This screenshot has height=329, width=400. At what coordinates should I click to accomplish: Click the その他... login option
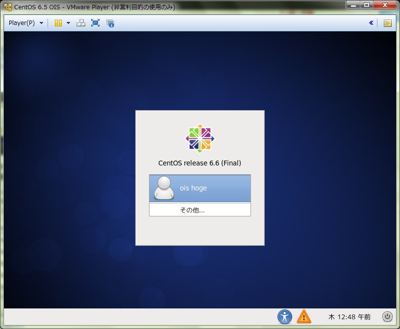click(x=200, y=210)
